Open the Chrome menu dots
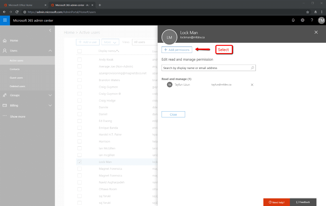 tap(322, 12)
